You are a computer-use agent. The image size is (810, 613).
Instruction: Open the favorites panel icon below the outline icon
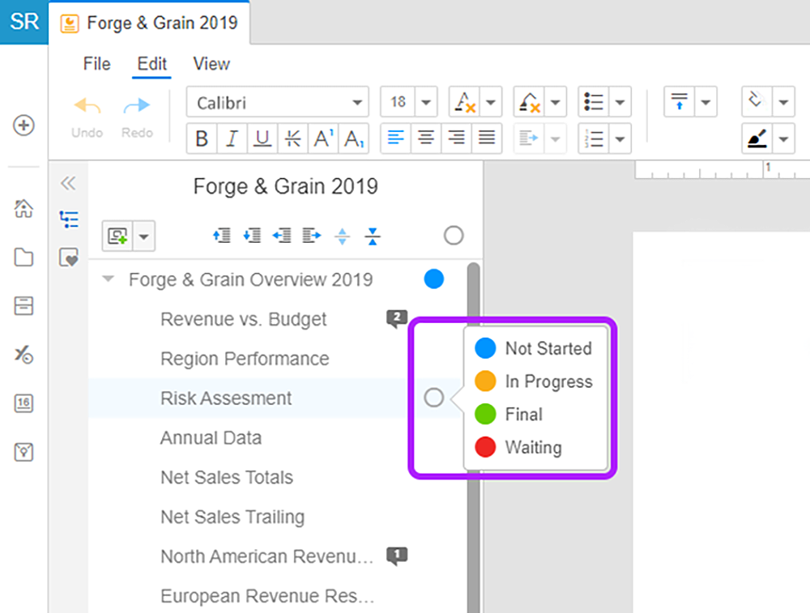click(x=69, y=258)
